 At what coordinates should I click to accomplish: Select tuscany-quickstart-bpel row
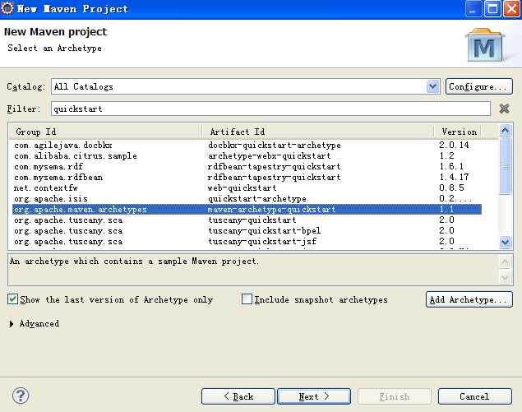coord(247,230)
